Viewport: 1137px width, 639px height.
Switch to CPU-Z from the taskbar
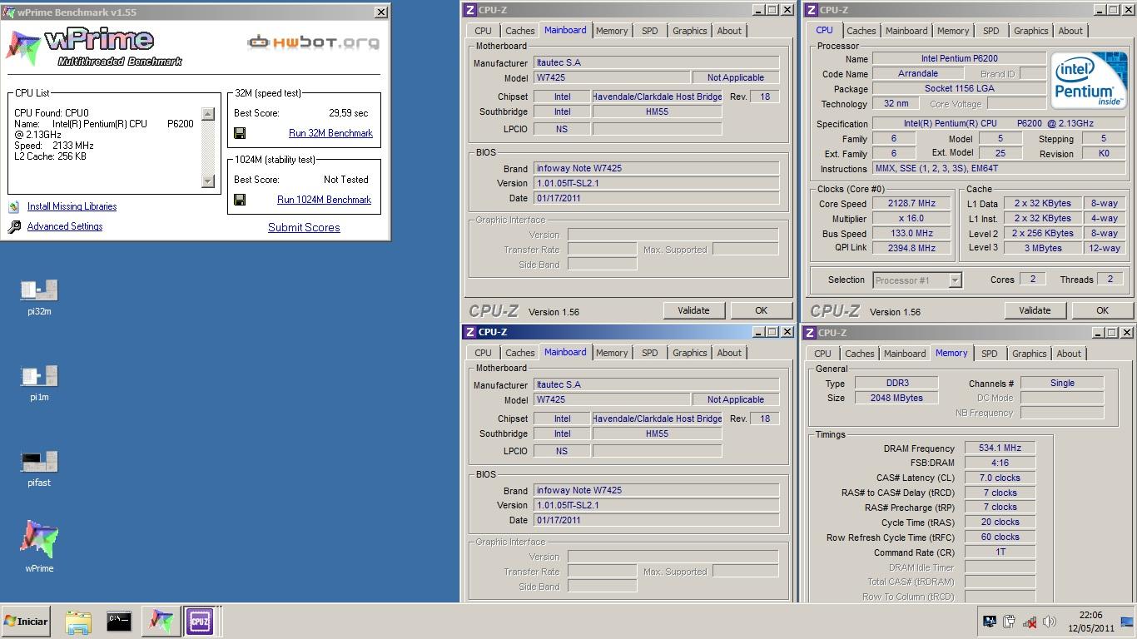coord(200,622)
